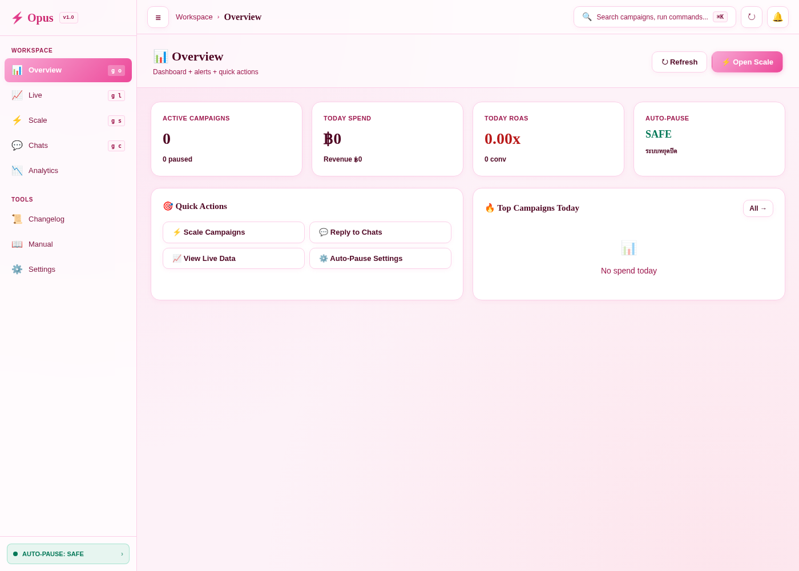799x571 pixels.
Task: Select Reply to Chats quick action
Action: point(380,232)
